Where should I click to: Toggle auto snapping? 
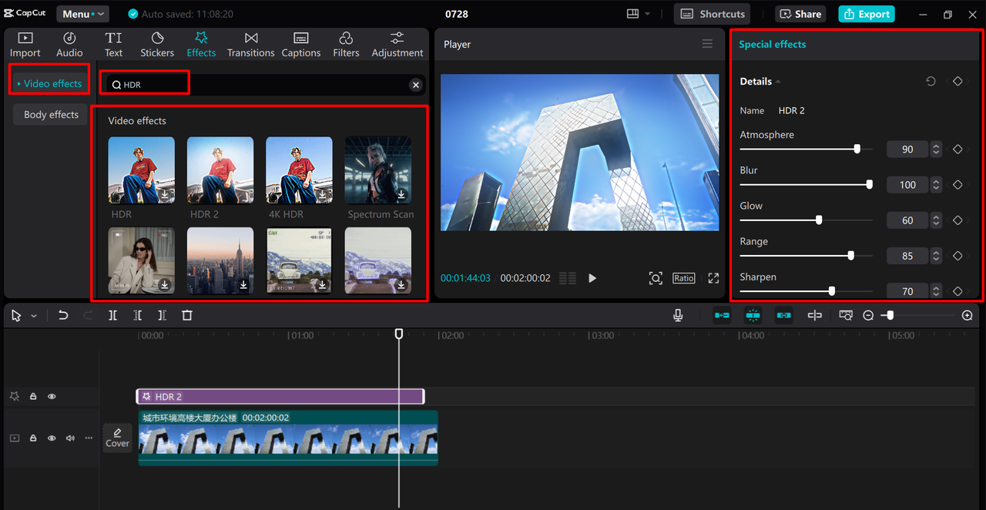coord(753,315)
